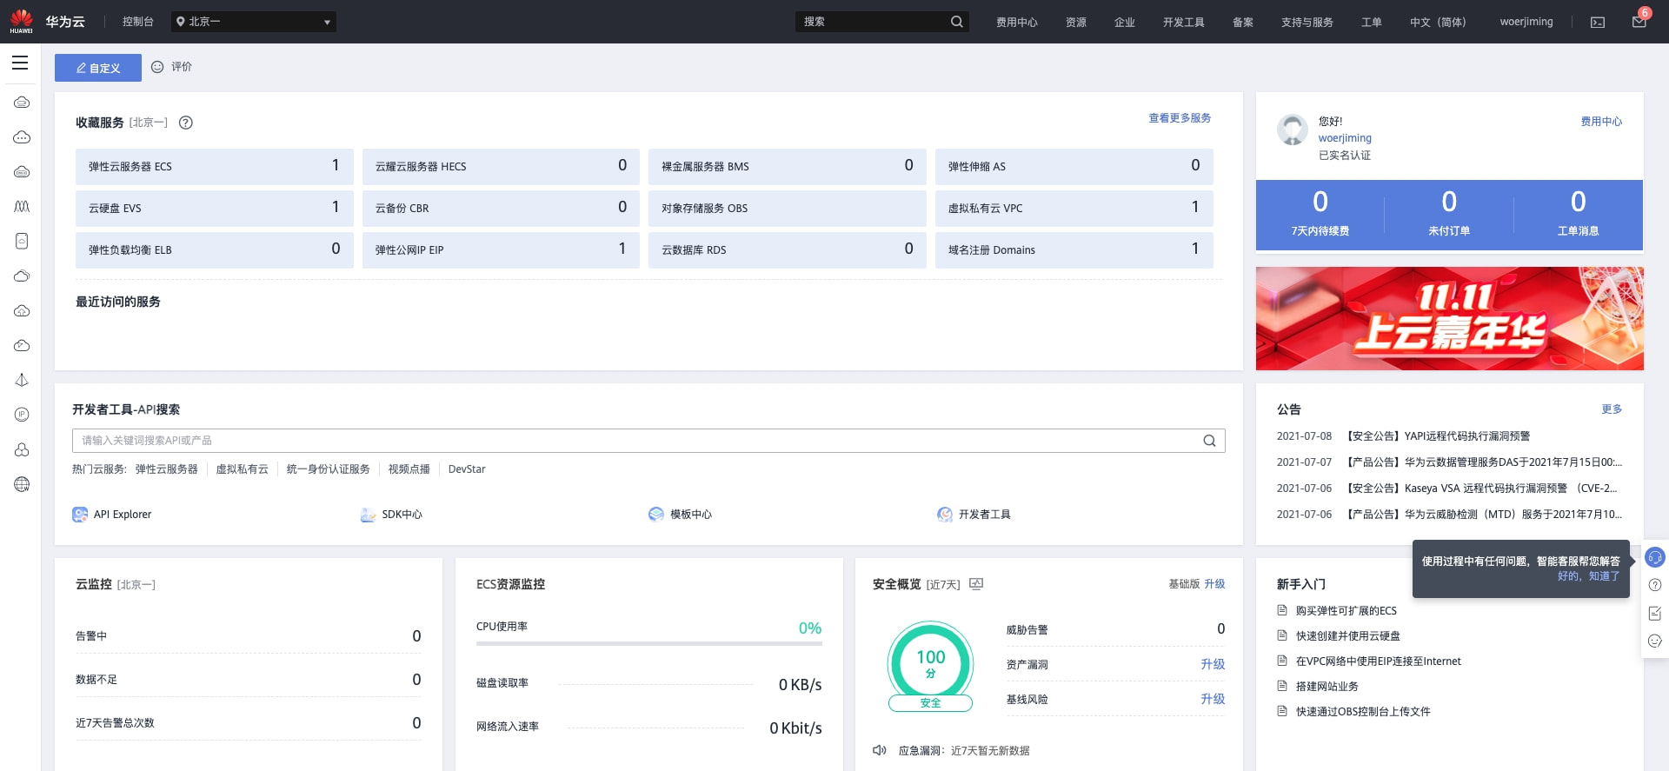Click the top bar 搜索 input field
The image size is (1669, 771).
coord(873,22)
